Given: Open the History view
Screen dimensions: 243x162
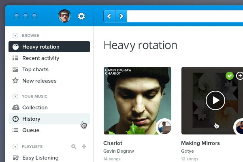Looking at the screenshot, I should pyautogui.click(x=49, y=119).
